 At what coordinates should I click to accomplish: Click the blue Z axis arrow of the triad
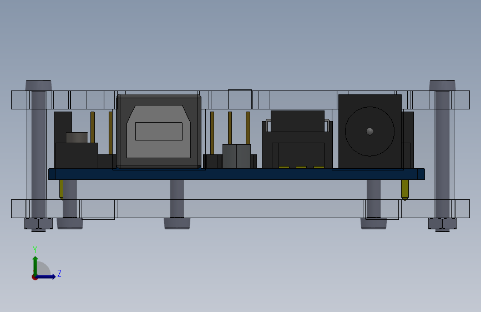point(46,276)
